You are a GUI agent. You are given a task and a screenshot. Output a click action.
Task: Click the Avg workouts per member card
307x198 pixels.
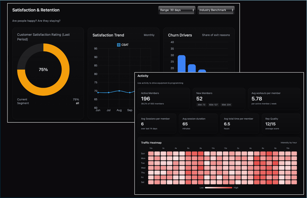pos(274,99)
